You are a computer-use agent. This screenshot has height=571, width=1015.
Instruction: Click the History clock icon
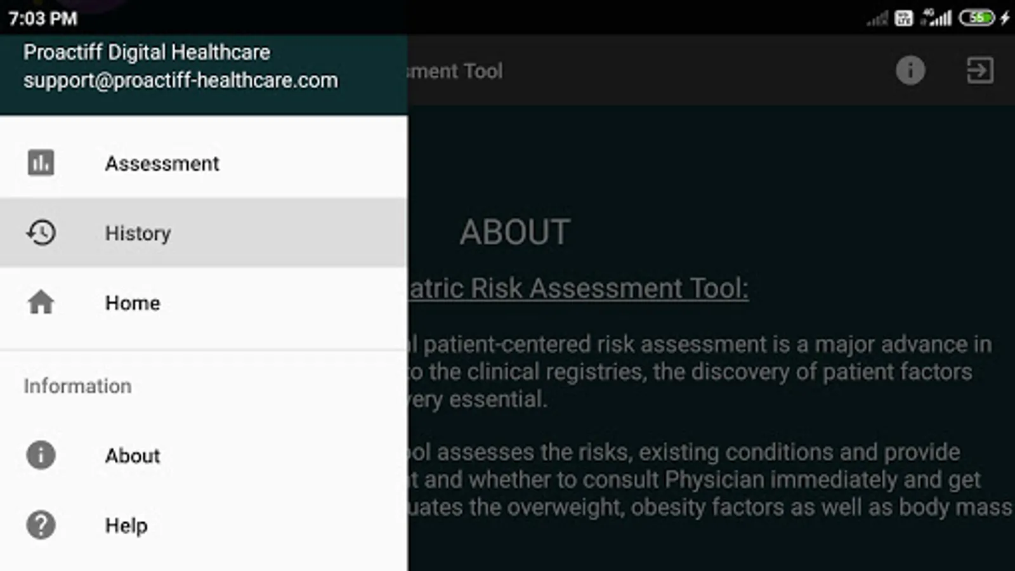41,233
